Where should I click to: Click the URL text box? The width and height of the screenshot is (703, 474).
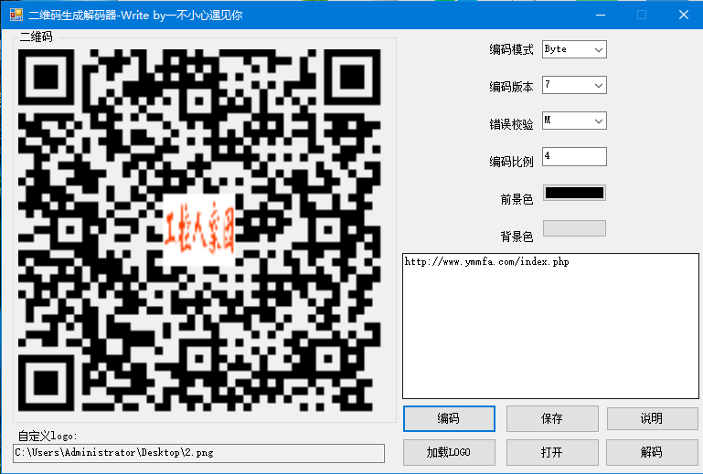point(550,325)
